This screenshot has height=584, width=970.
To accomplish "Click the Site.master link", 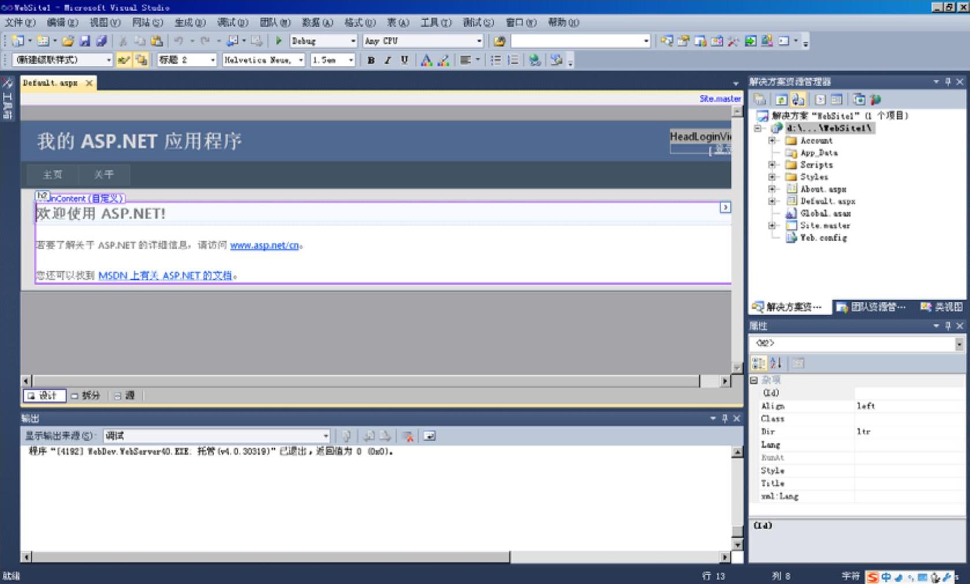I will coord(719,99).
